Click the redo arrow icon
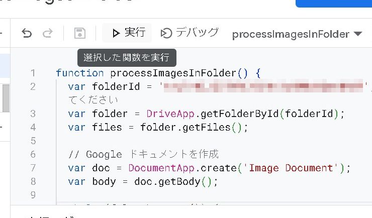Image resolution: width=372 pixels, height=218 pixels. tap(48, 34)
